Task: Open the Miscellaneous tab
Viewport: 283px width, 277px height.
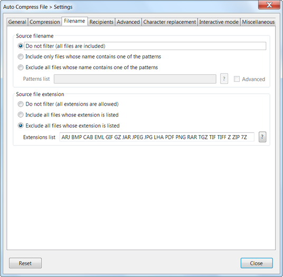Action: click(x=258, y=22)
